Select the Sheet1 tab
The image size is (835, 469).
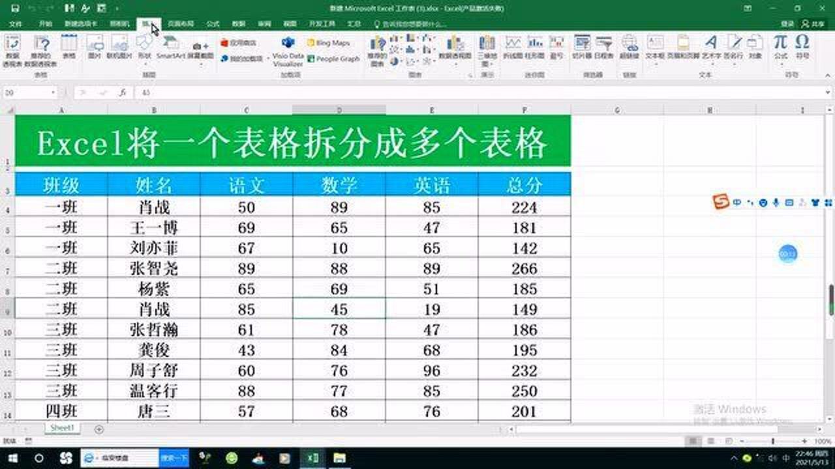tap(63, 428)
